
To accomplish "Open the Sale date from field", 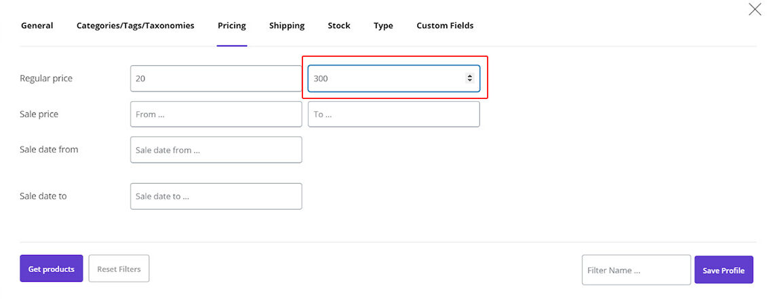I will pyautogui.click(x=216, y=150).
